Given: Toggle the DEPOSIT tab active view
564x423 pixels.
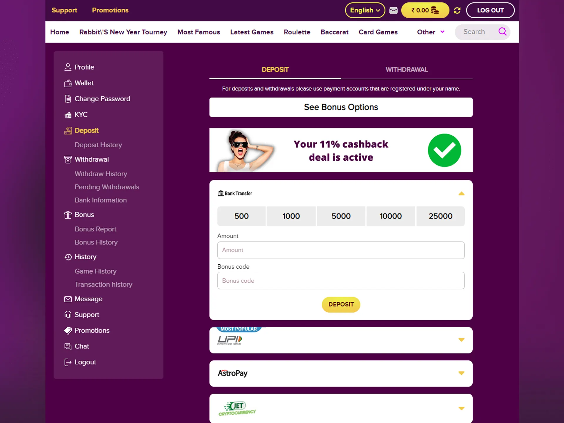Looking at the screenshot, I should 275,69.
